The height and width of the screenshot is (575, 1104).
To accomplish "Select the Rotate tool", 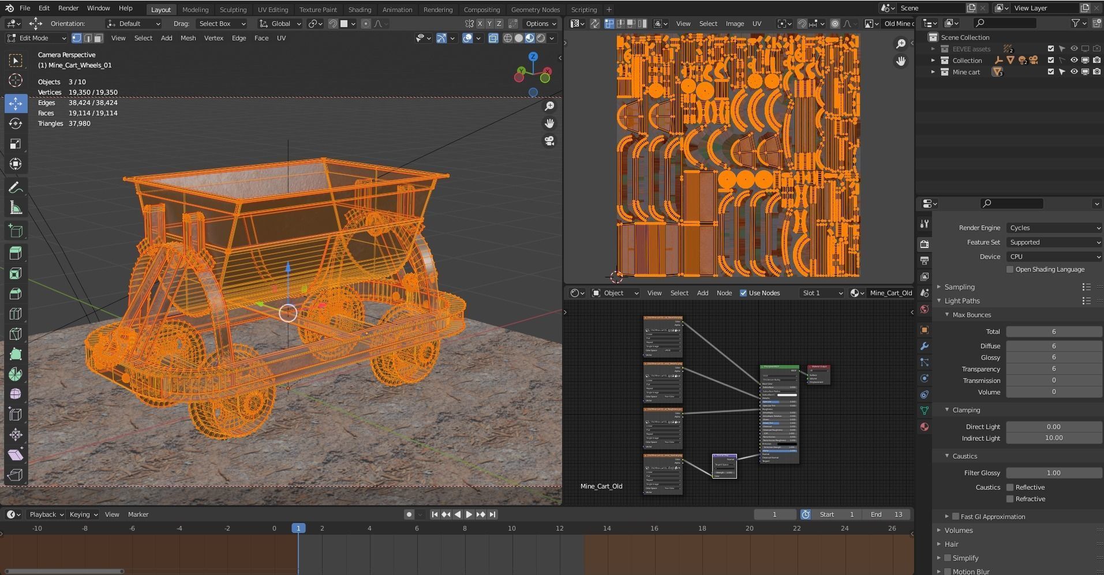I will (16, 123).
